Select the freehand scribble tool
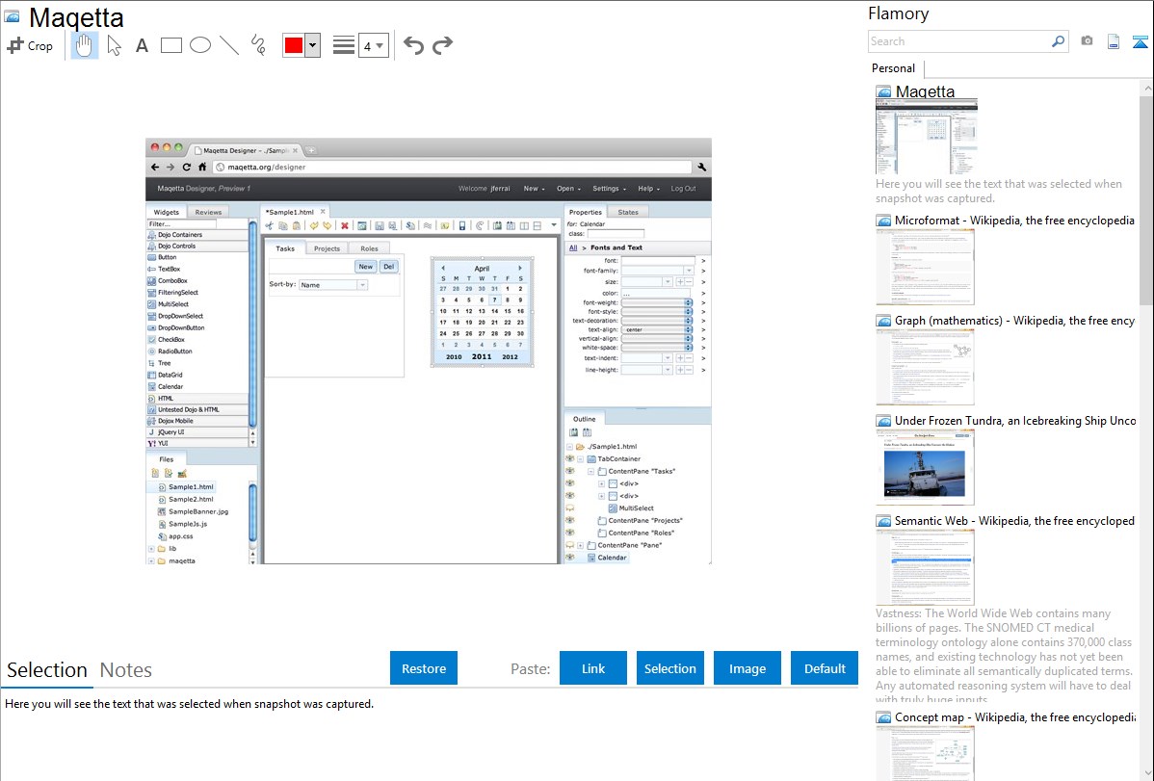This screenshot has height=781, width=1154. point(258,45)
